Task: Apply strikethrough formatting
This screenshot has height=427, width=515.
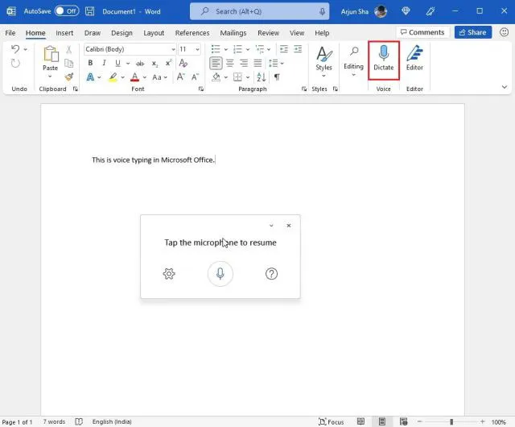Action: [141, 63]
